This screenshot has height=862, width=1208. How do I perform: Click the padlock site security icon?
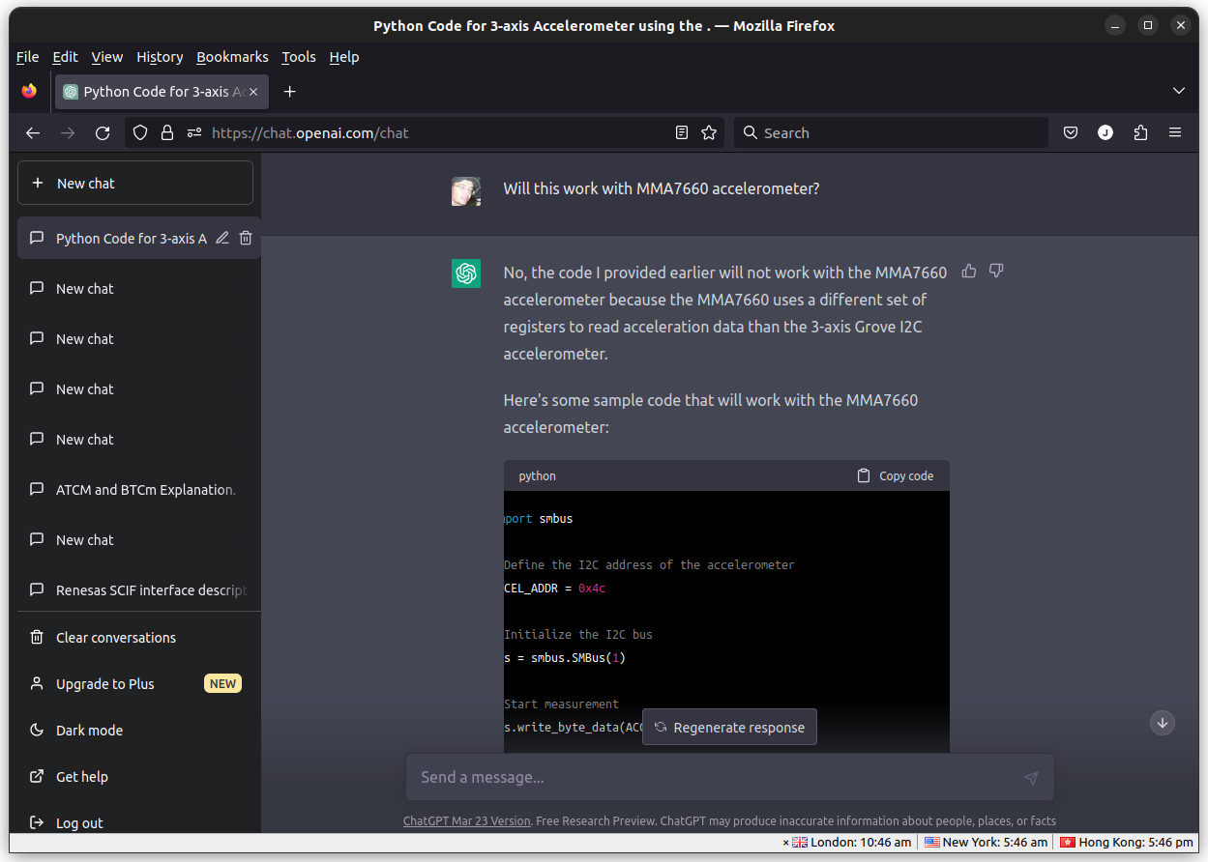(x=167, y=133)
